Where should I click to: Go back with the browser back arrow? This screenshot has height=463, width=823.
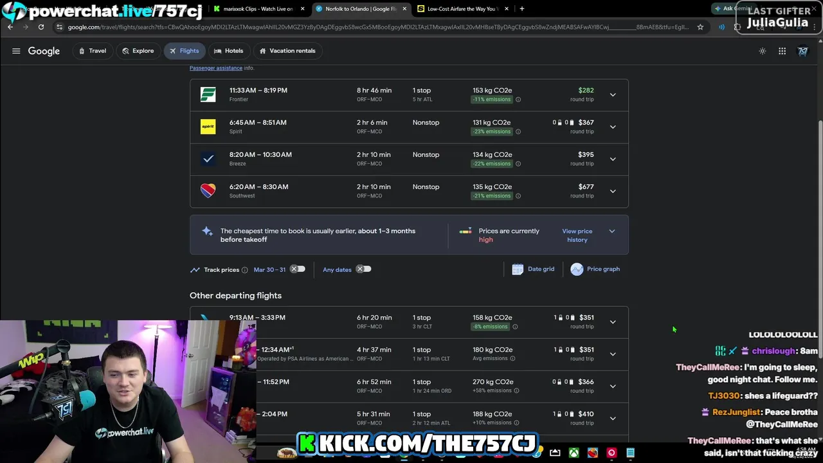tap(10, 27)
